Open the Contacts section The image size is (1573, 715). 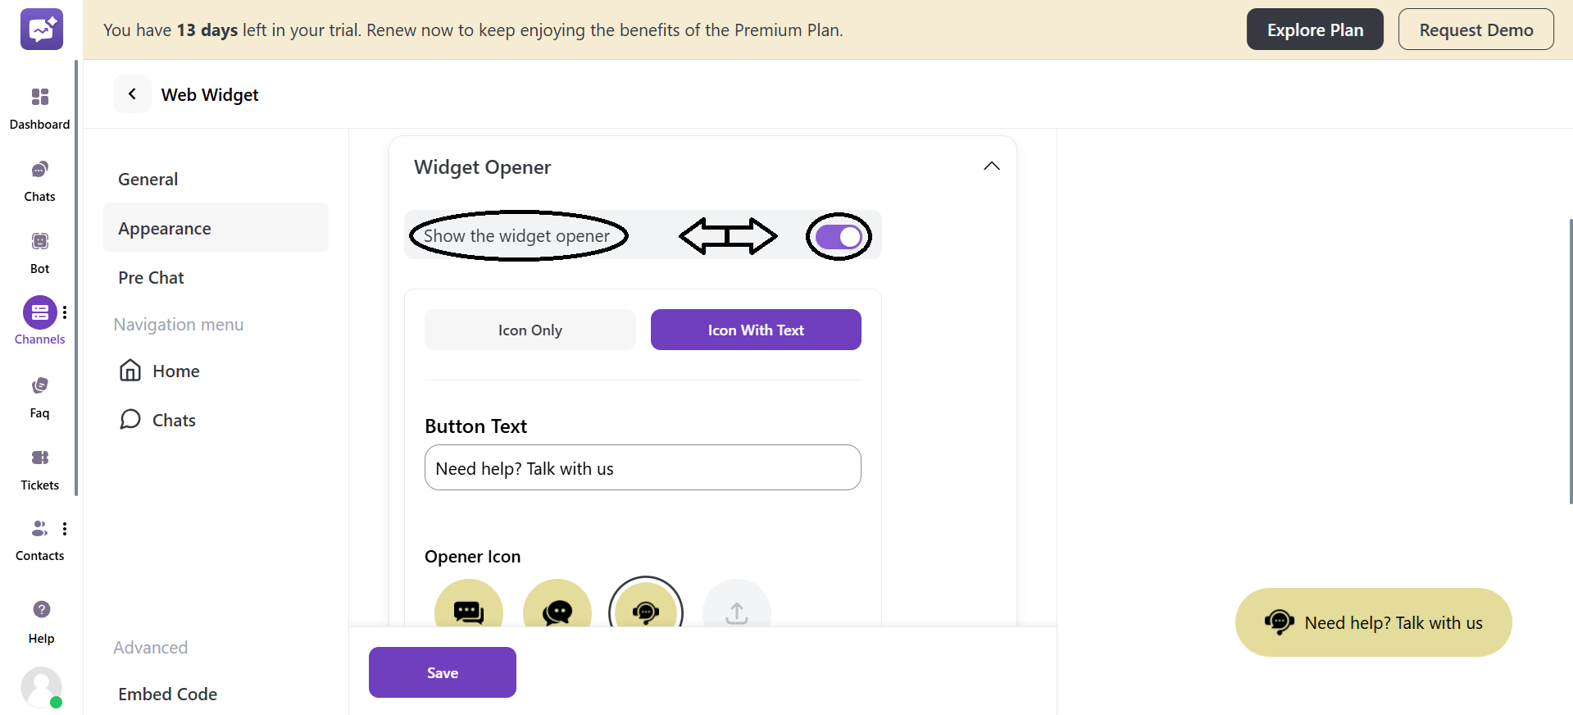coord(39,537)
